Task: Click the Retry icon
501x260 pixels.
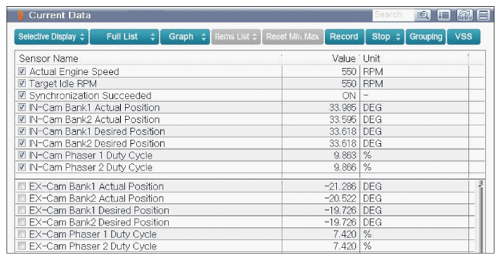Action: coord(465,15)
